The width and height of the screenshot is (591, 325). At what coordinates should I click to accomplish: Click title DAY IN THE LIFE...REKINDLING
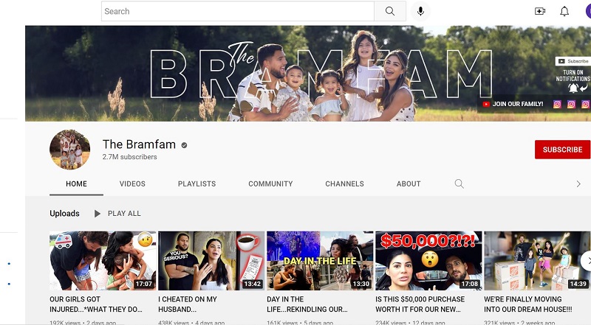(307, 304)
